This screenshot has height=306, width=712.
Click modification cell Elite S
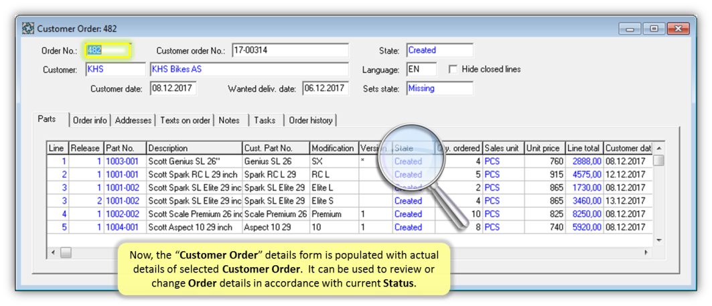pos(334,201)
